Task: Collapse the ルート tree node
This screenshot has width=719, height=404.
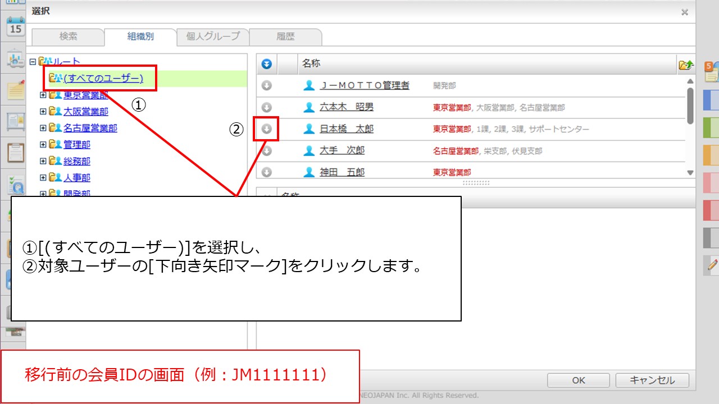Action: 33,62
